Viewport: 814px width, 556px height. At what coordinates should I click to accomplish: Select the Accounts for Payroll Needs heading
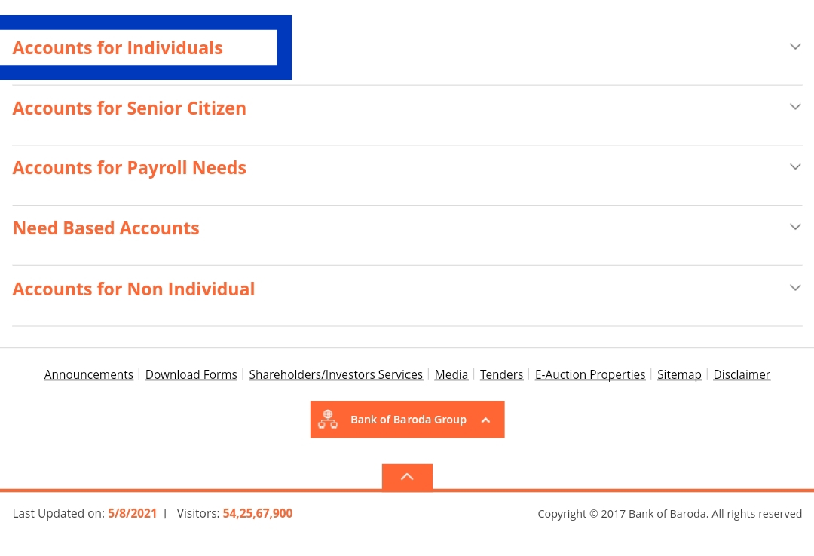pos(130,168)
